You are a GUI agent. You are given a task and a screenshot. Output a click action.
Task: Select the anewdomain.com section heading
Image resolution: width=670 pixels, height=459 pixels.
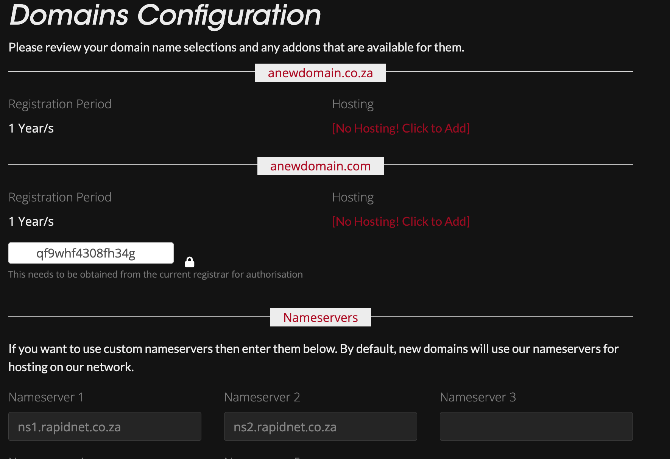point(320,166)
